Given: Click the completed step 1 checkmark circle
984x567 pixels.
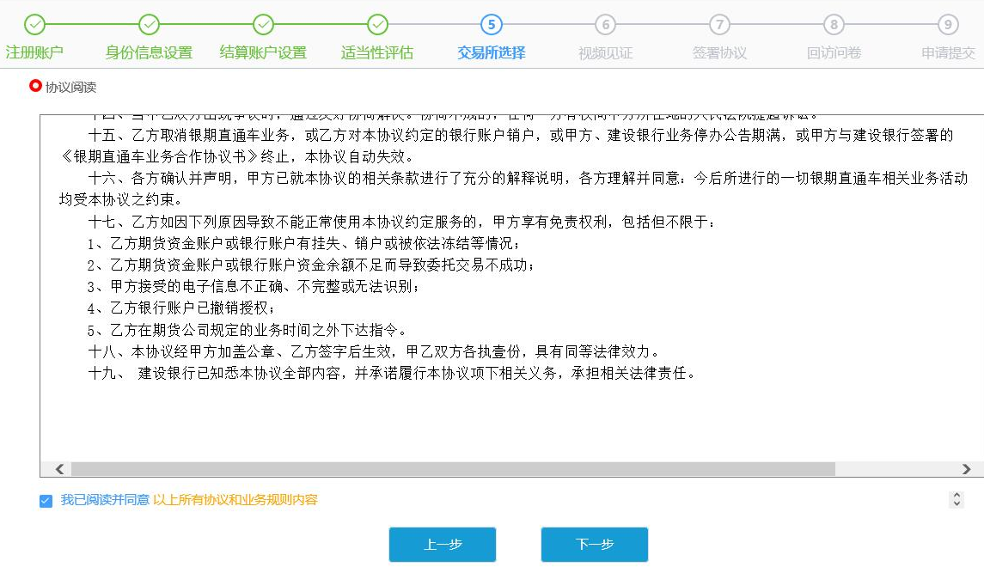Looking at the screenshot, I should tap(35, 24).
